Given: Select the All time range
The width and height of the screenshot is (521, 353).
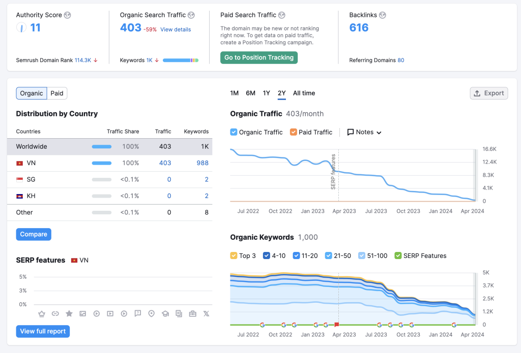Looking at the screenshot, I should tap(304, 93).
